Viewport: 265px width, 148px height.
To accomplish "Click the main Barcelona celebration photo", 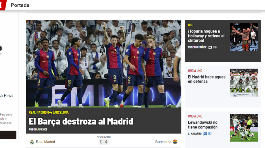I will point(103,64).
